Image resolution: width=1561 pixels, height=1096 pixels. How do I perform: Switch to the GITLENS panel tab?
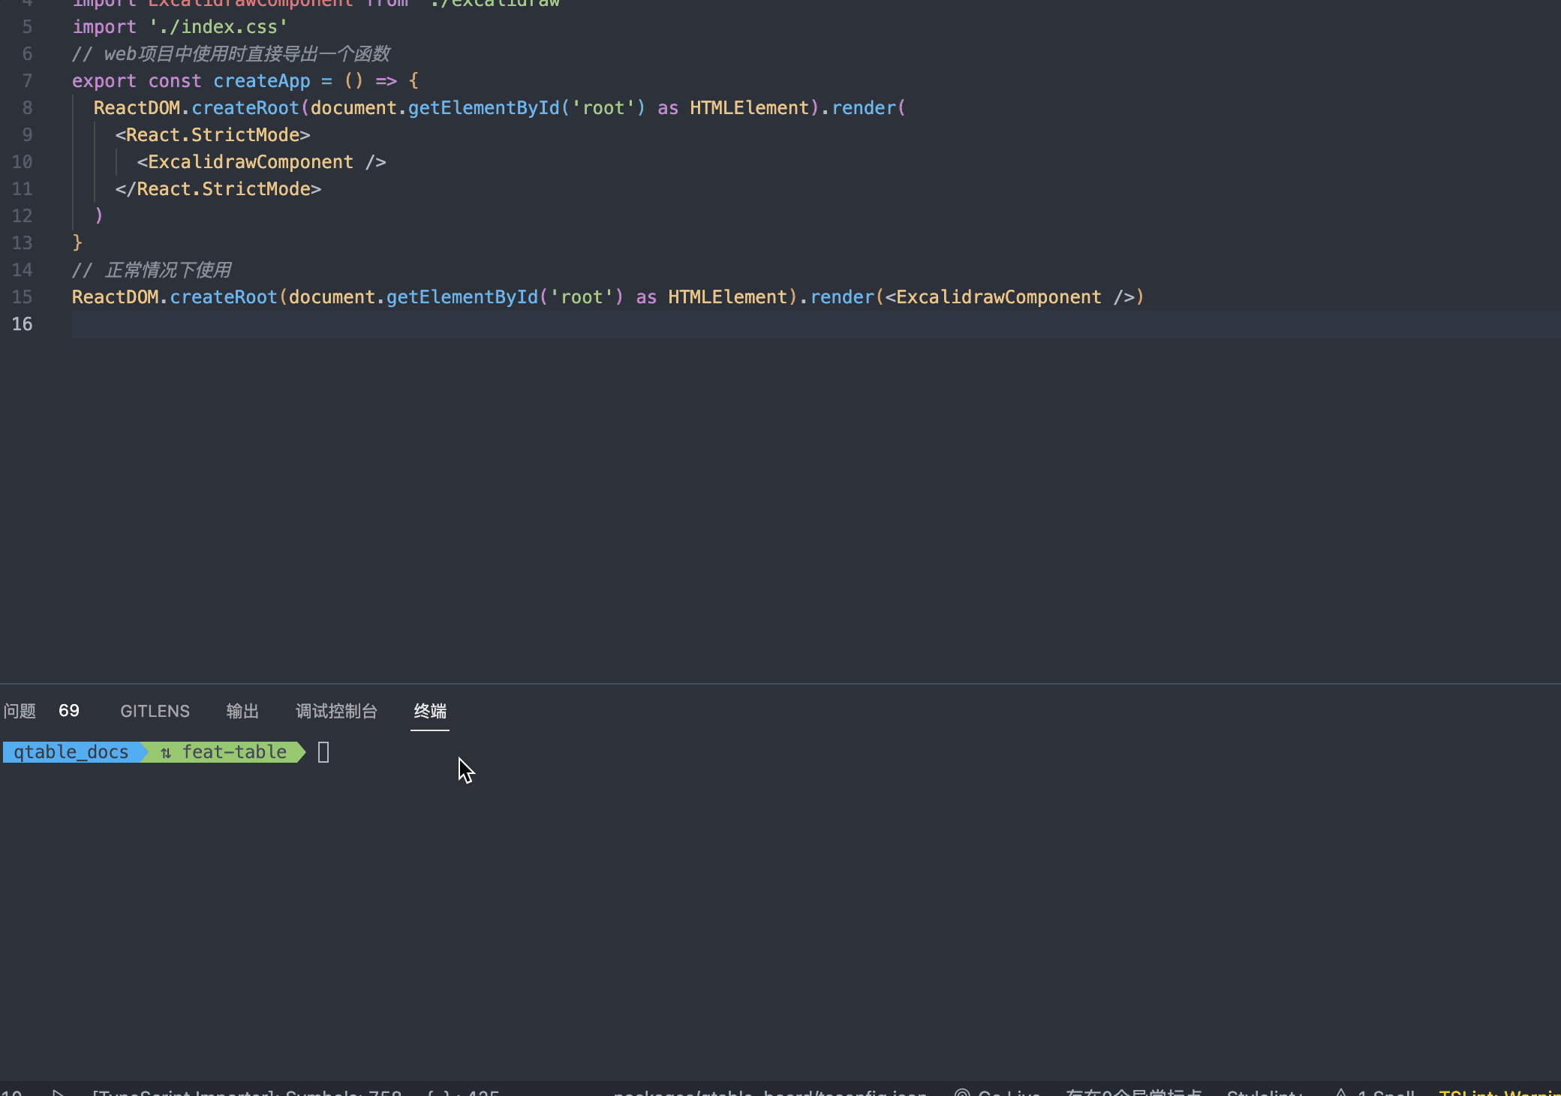(155, 711)
